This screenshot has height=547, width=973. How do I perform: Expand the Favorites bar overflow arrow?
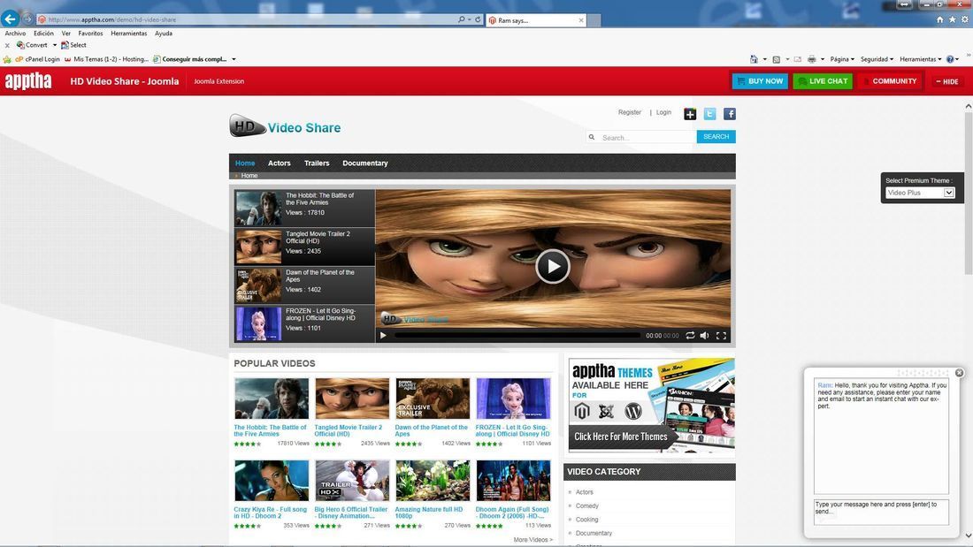(234, 59)
